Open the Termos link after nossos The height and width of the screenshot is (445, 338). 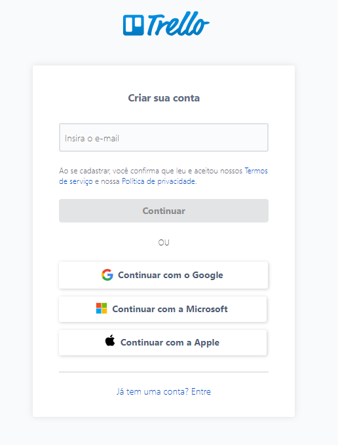point(256,171)
